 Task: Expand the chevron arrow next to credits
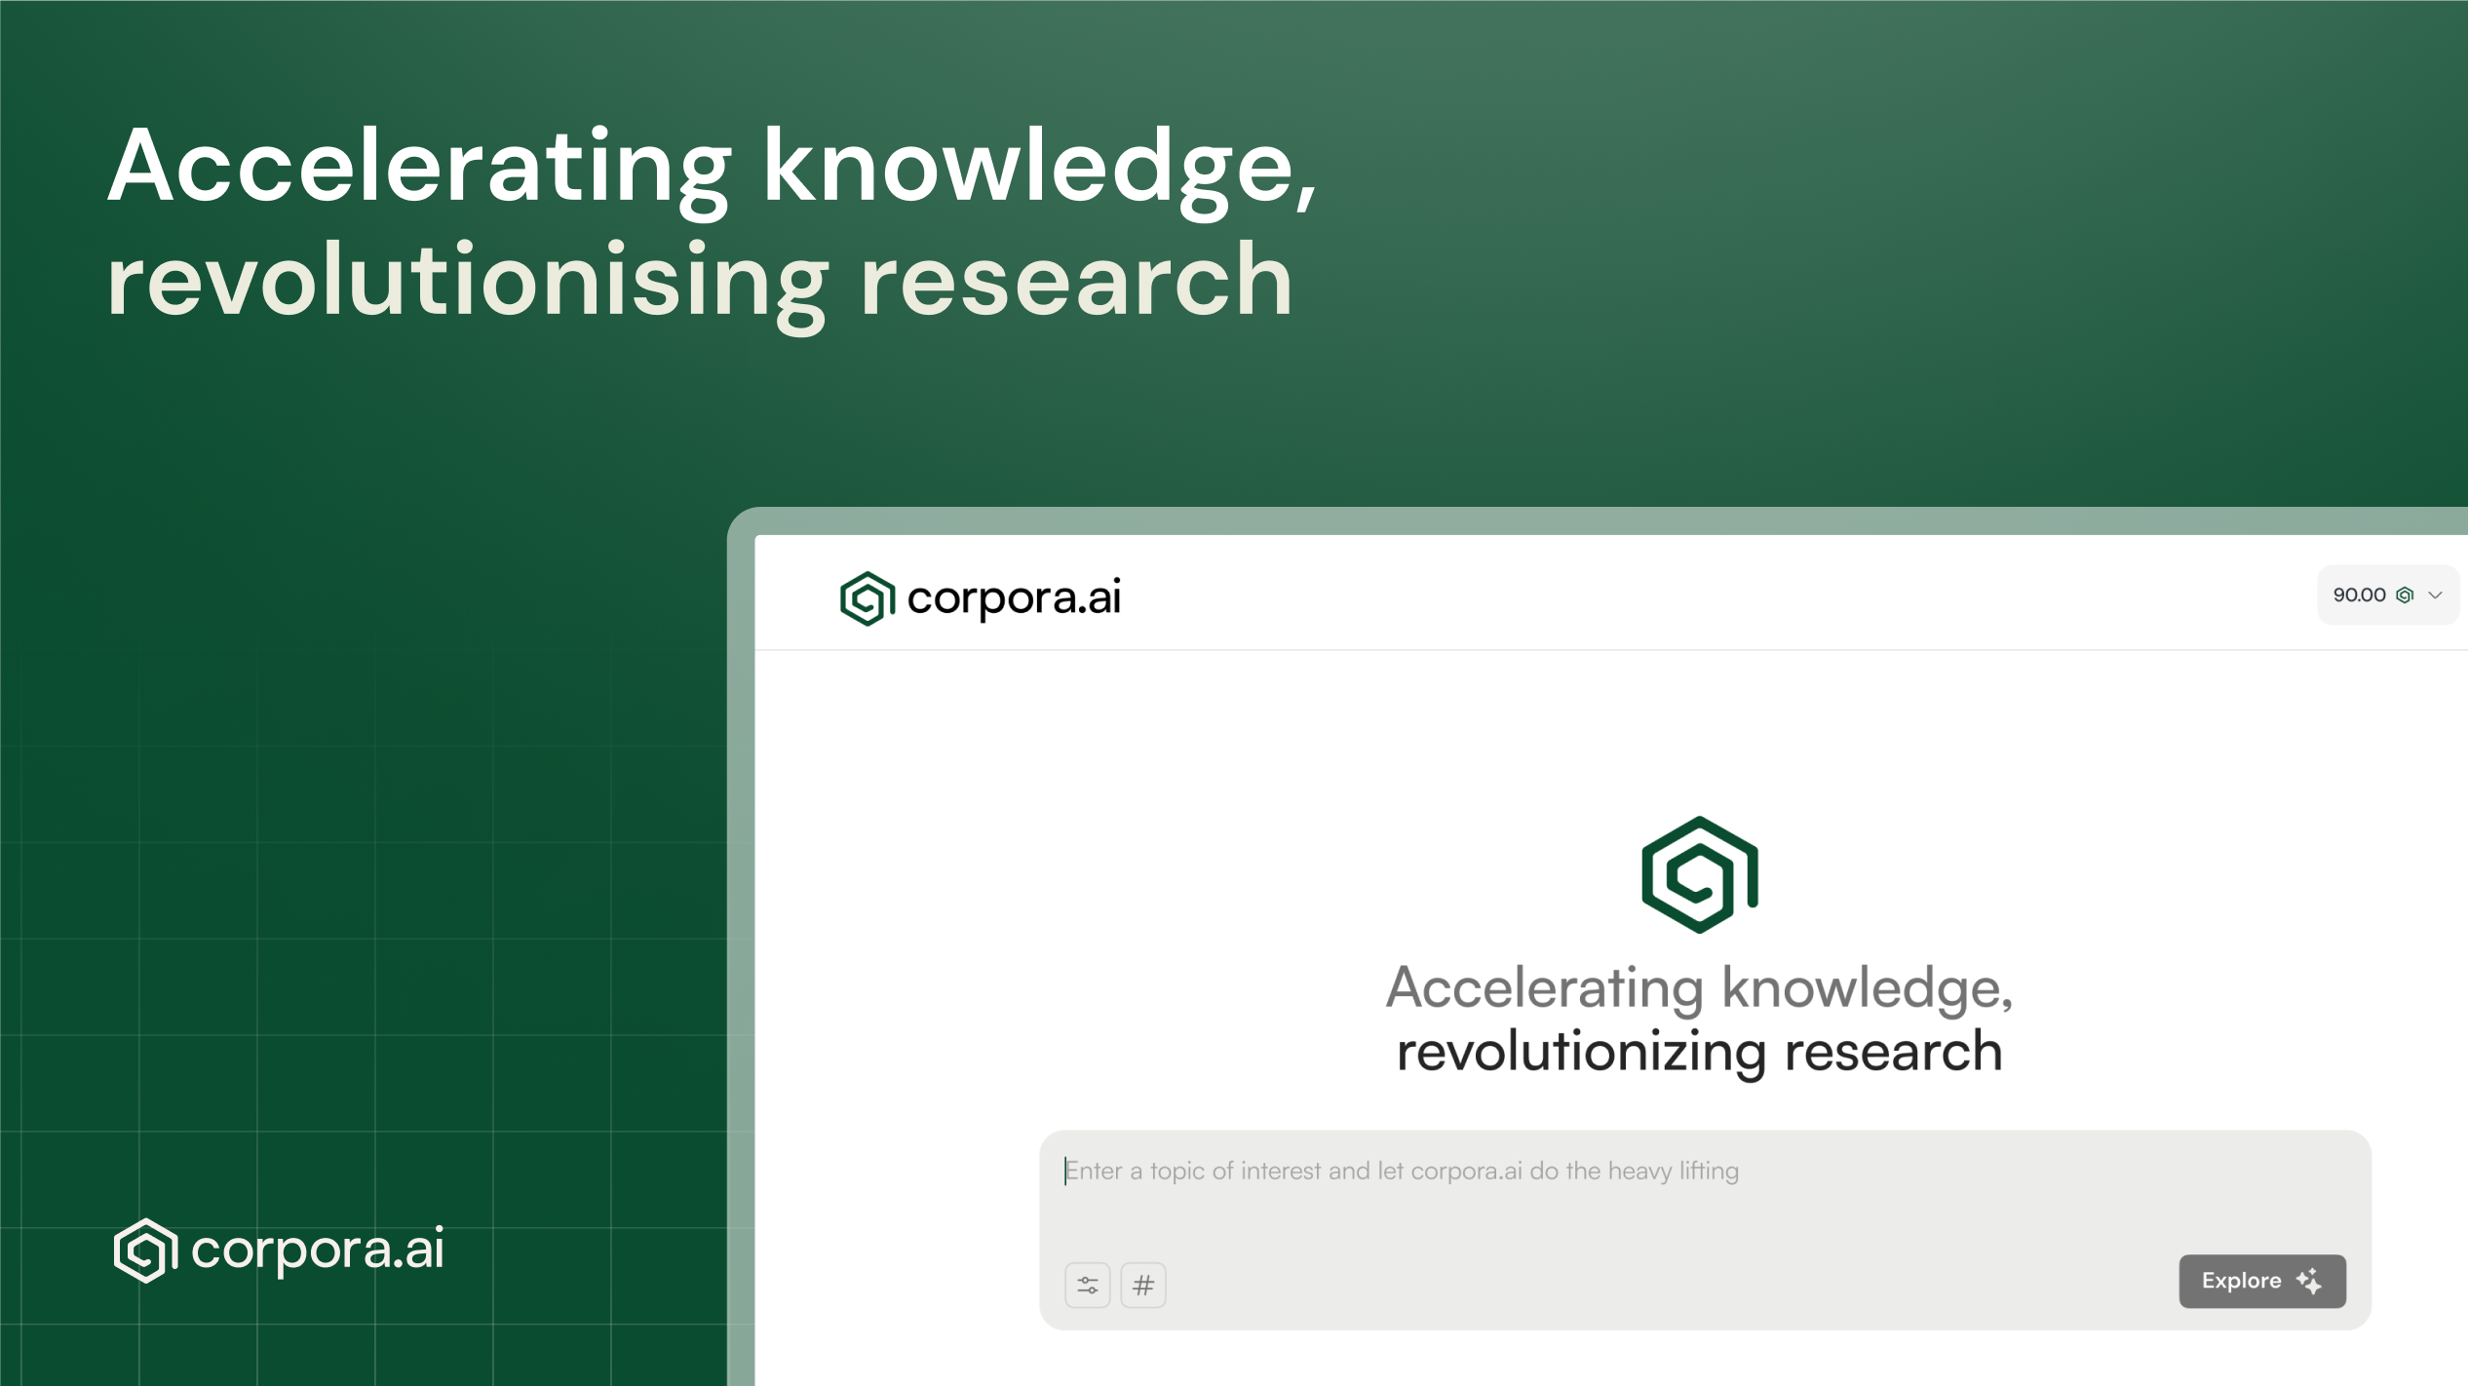coord(2435,596)
